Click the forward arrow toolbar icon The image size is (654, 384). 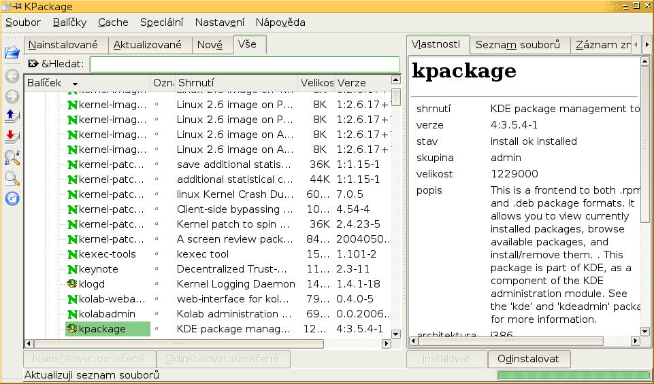12,97
